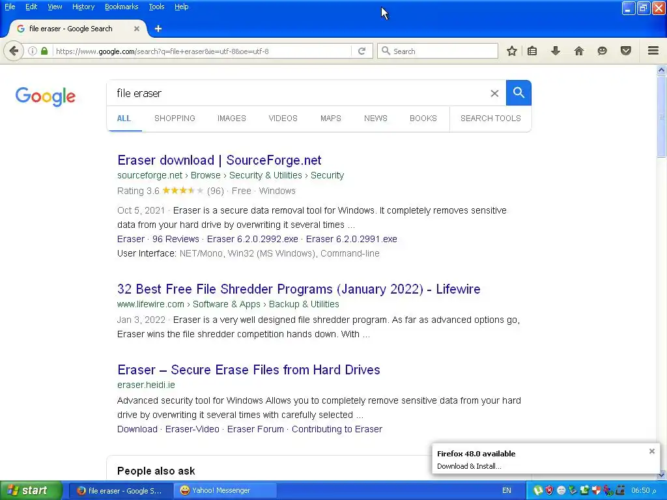667x500 pixels.
Task: Submit Google search with magnifier button
Action: [x=518, y=92]
